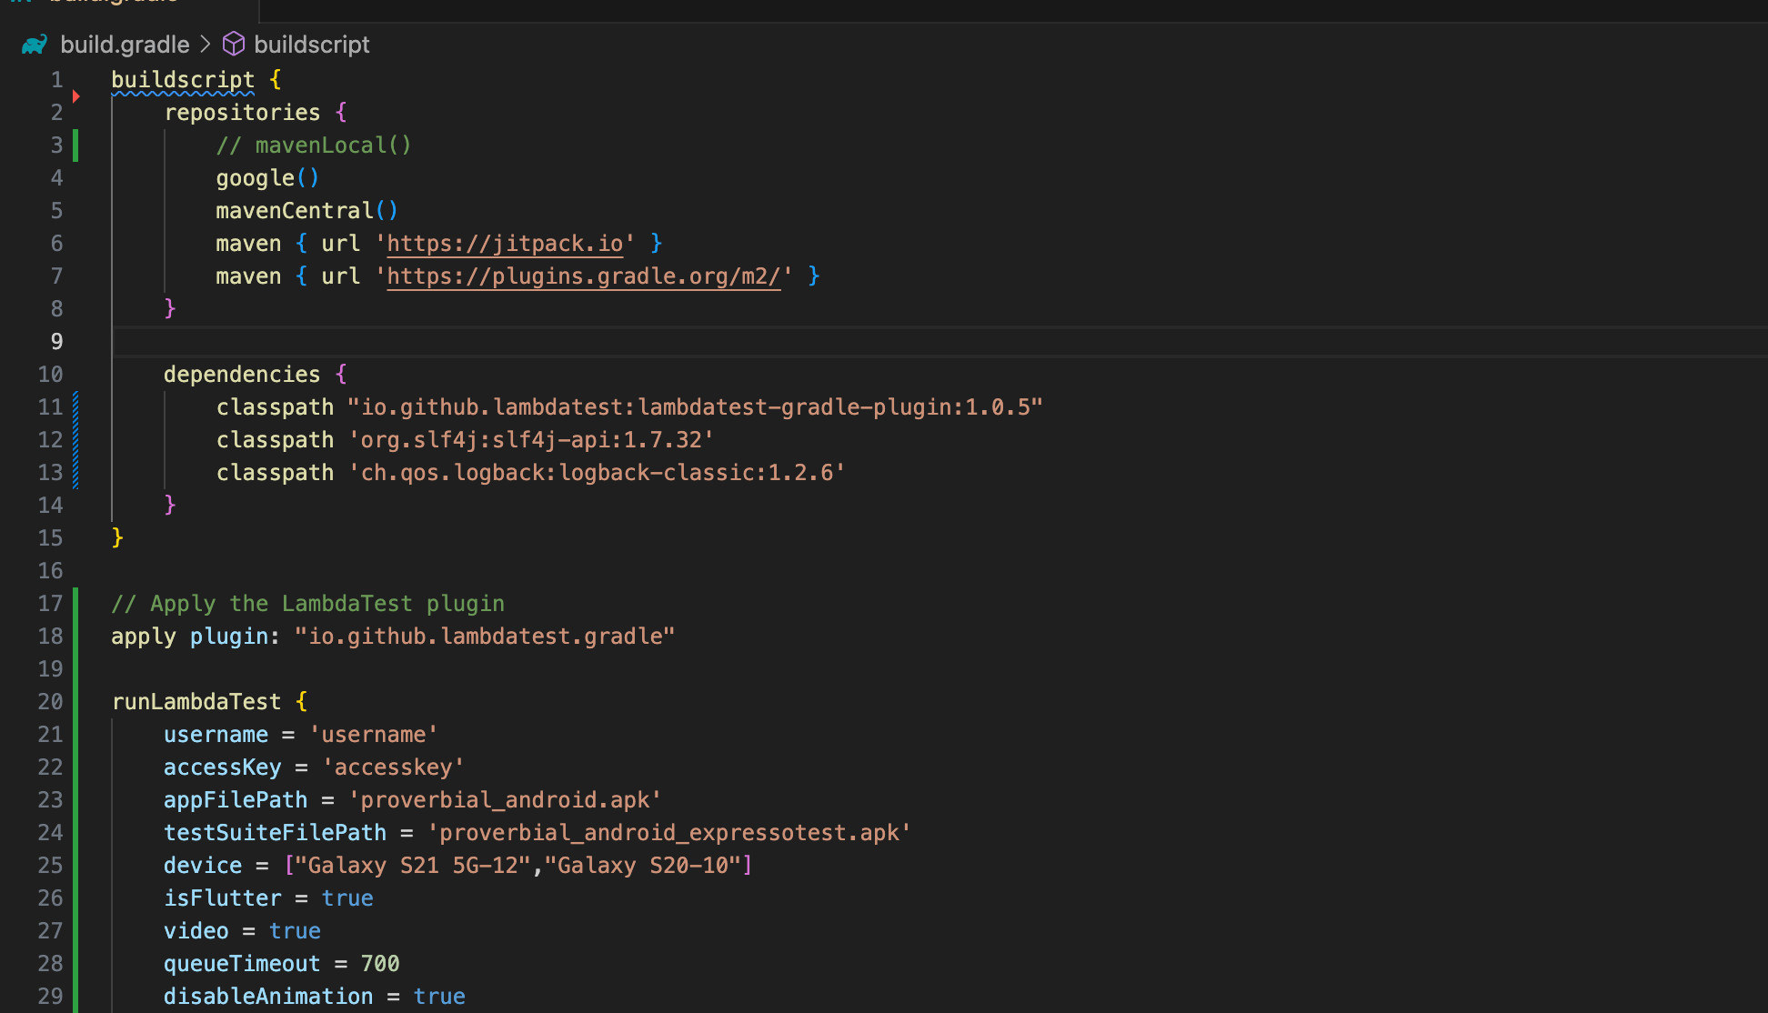Click the green change bar beside line 3
Image resolution: width=1768 pixels, height=1013 pixels.
[75, 145]
